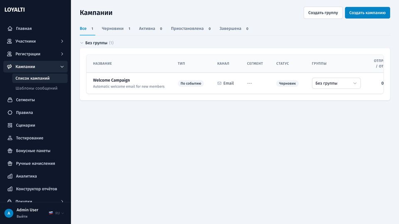
Task: Collapse the Без группы section
Action: click(x=82, y=43)
